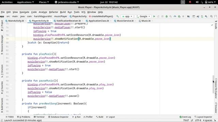218x122 pixels.
Task: Open the File menu
Action: pyautogui.click(x=3, y=12)
